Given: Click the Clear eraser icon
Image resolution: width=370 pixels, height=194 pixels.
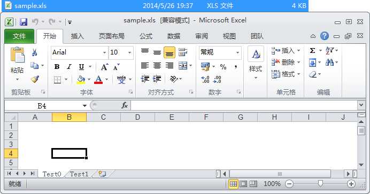Looking at the screenshot, I should 312,74.
